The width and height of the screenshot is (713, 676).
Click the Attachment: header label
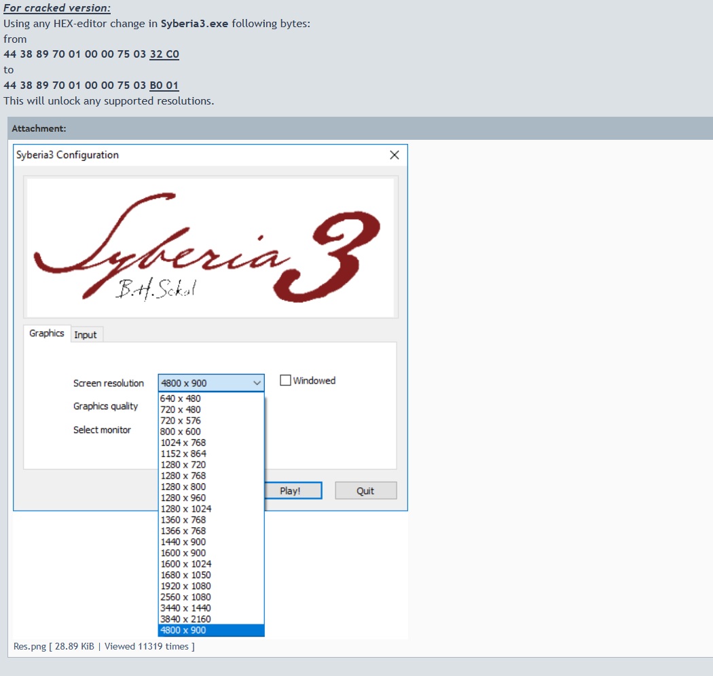pos(39,129)
